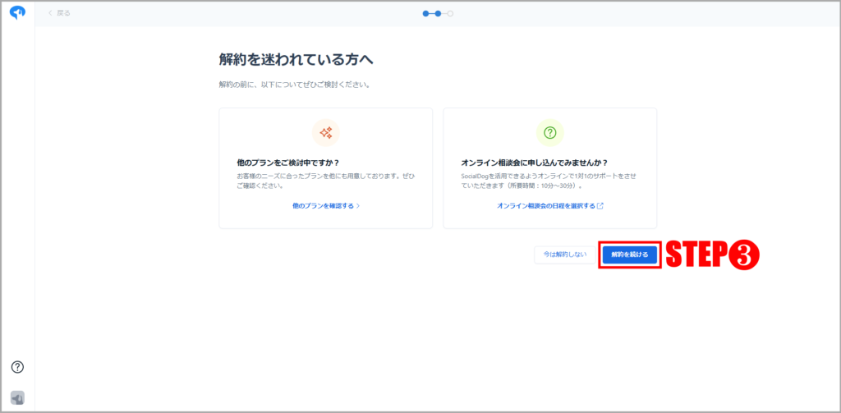Go back with the 戻る link
The width and height of the screenshot is (841, 413).
pyautogui.click(x=59, y=13)
